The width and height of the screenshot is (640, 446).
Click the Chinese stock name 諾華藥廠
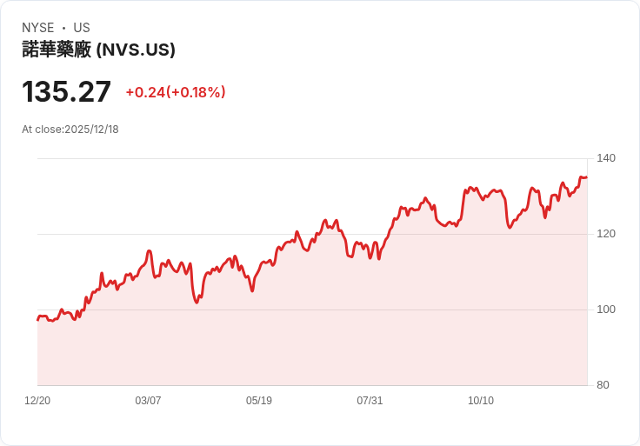point(57,50)
